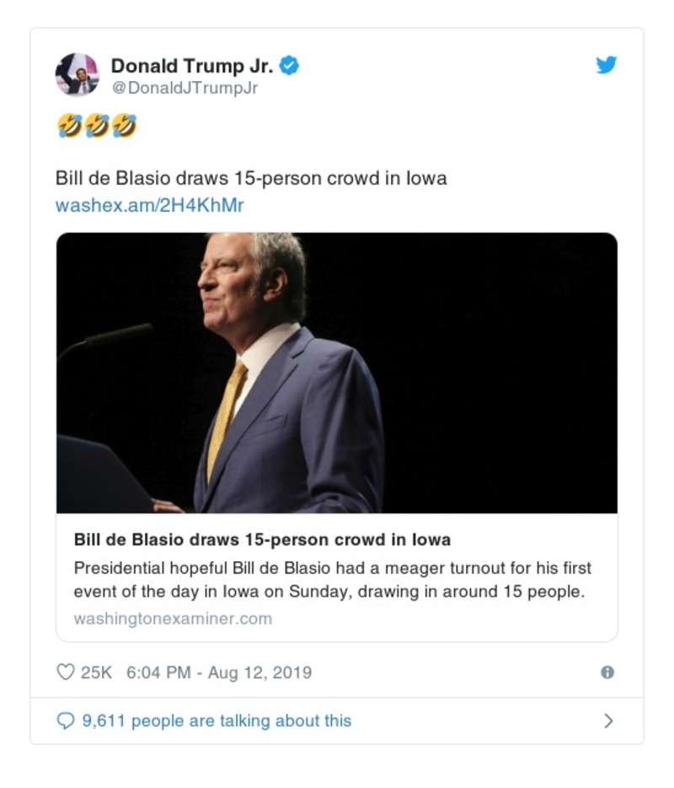Click the Twitter bird logo
The width and height of the screenshot is (674, 788).
pyautogui.click(x=606, y=64)
